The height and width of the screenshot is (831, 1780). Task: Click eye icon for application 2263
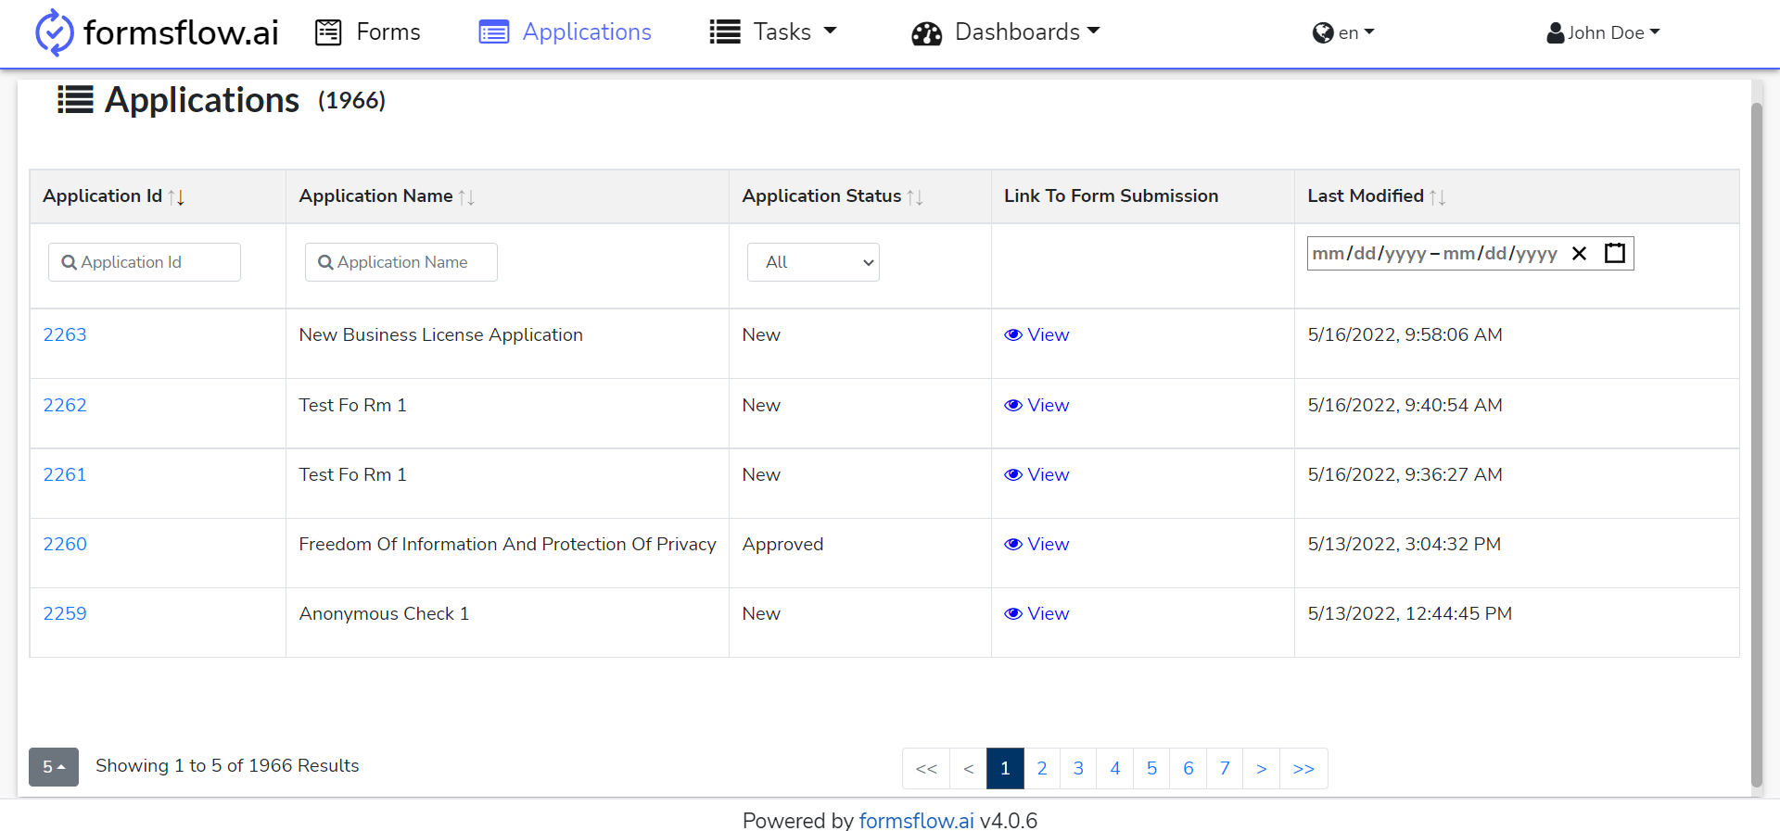(1013, 335)
